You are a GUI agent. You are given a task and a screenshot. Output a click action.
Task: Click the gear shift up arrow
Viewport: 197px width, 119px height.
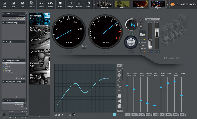pyautogui.click(x=141, y=21)
